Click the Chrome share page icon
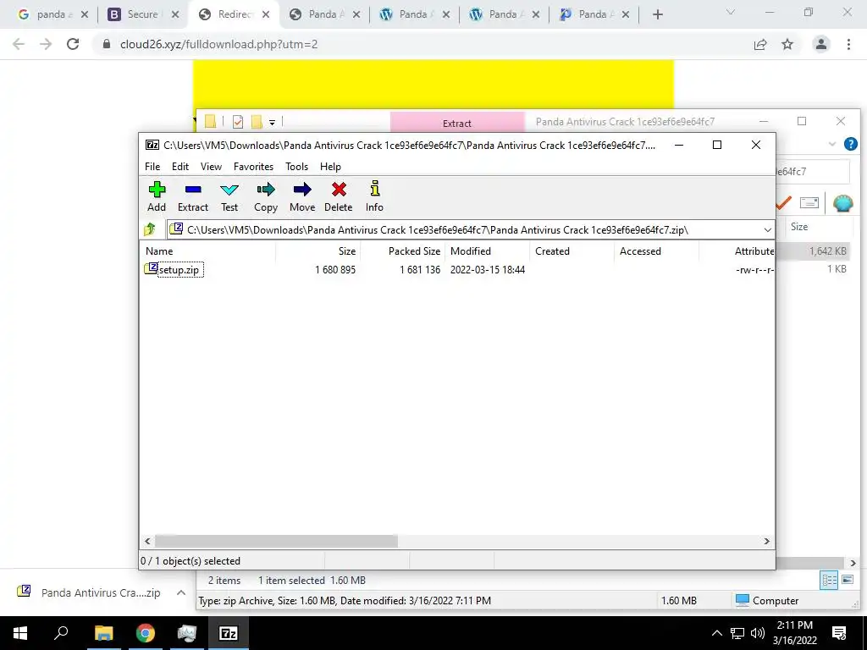The height and width of the screenshot is (650, 867). click(760, 44)
